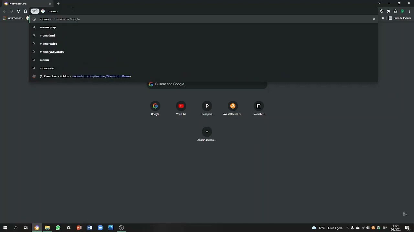The image size is (414, 232).
Task: Click the address bar containing 'momo'
Action: pos(207,11)
